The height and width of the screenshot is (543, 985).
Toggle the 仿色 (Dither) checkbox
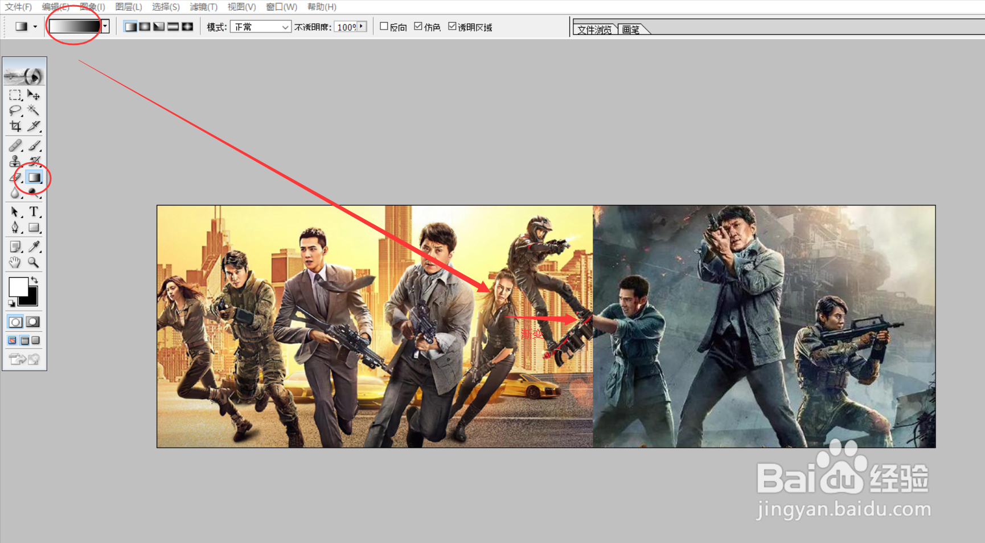(x=418, y=26)
